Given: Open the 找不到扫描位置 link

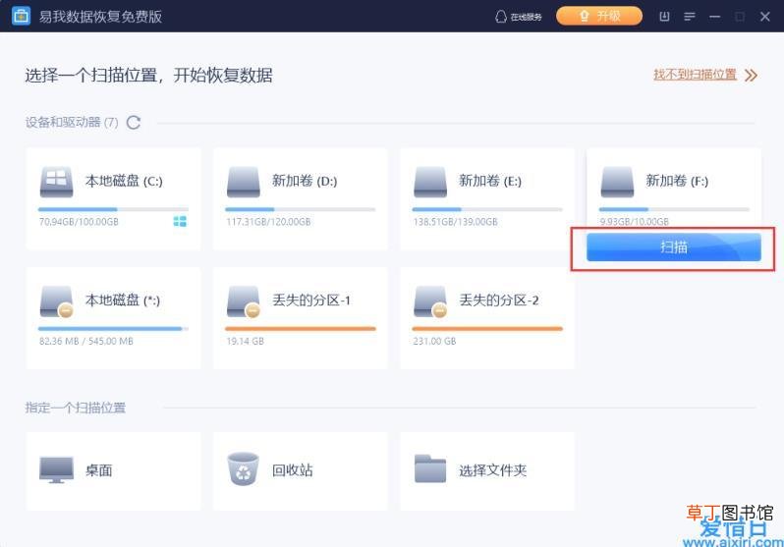Looking at the screenshot, I should pyautogui.click(x=695, y=75).
